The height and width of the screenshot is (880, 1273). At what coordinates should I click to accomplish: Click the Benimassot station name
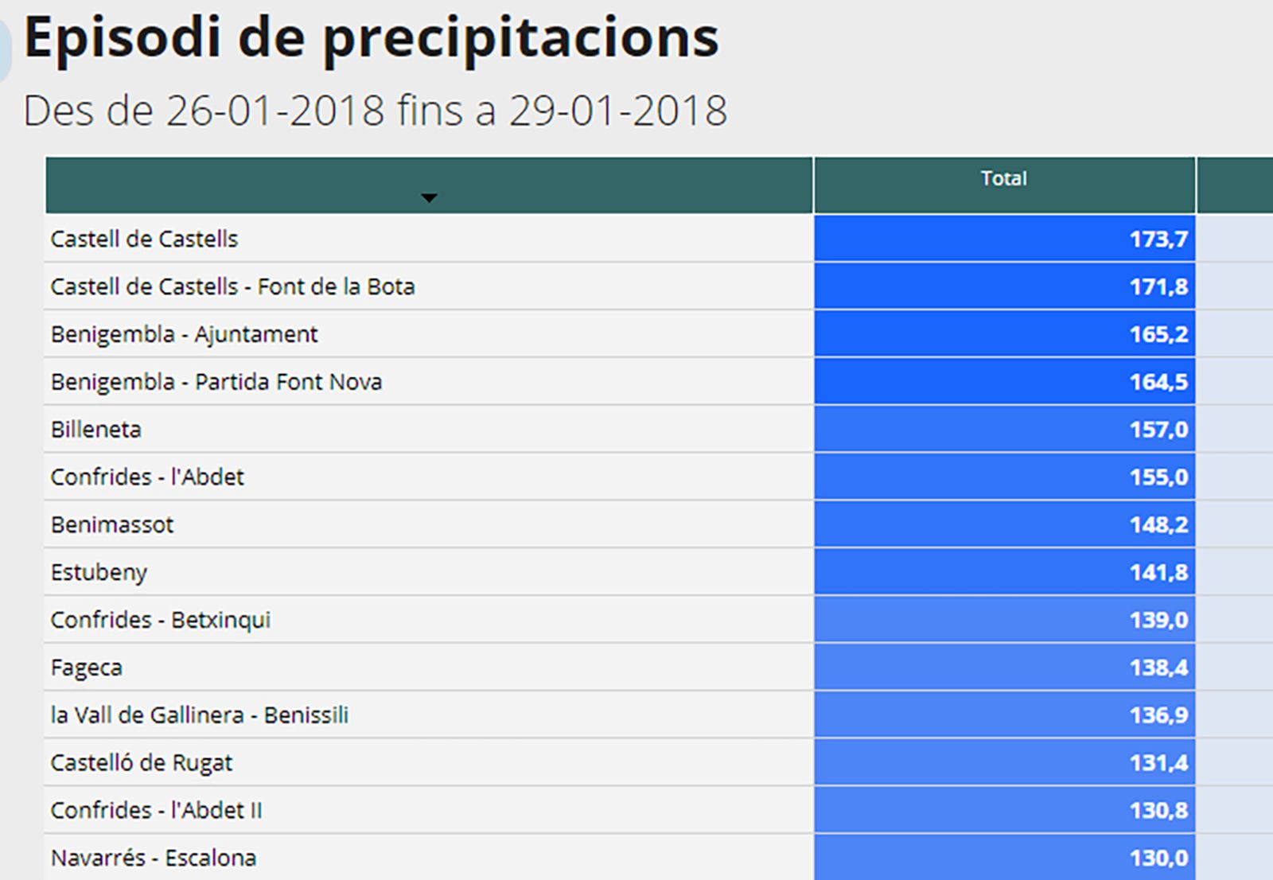112,525
